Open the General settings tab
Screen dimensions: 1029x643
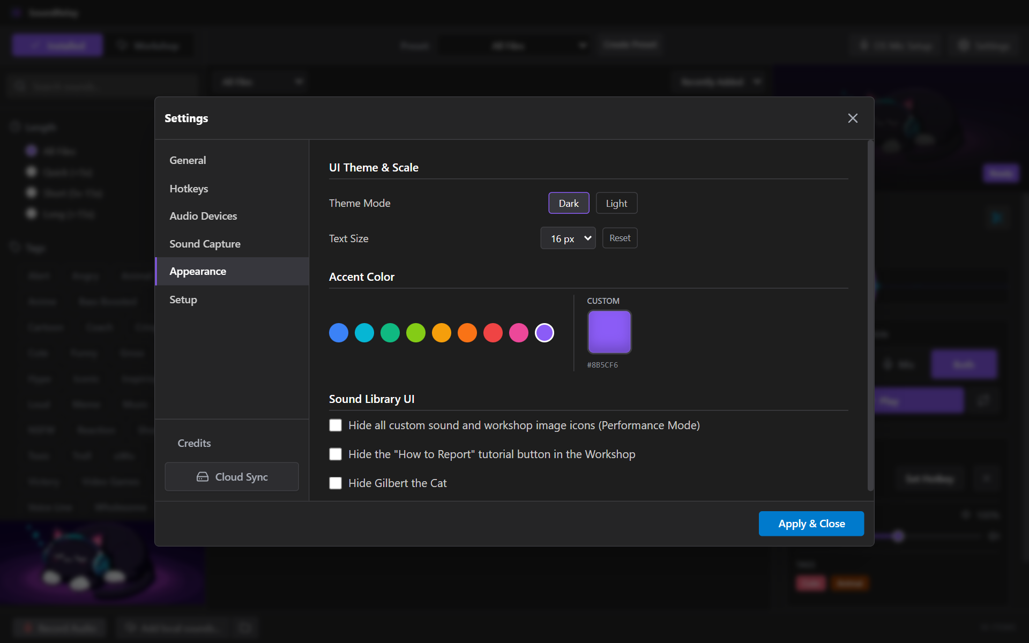pos(232,160)
